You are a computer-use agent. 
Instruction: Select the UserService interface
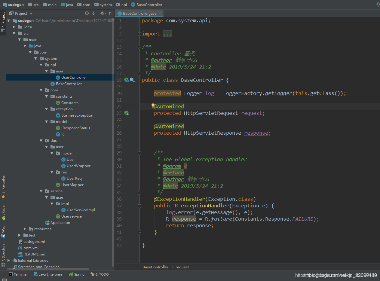[x=71, y=216]
